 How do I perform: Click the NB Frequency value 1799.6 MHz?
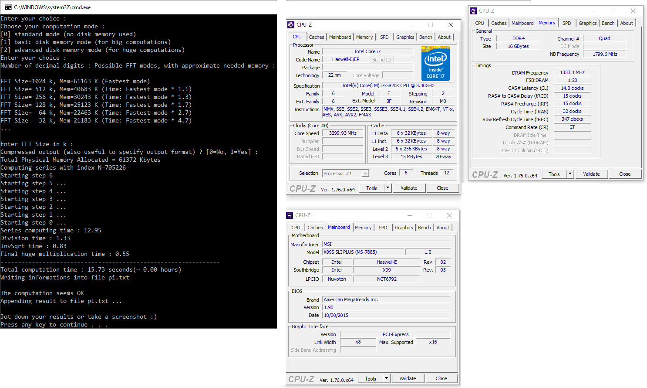point(604,54)
